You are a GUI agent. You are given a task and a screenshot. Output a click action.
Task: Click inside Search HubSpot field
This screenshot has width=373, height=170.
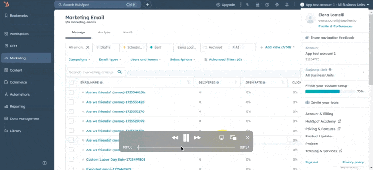(x=97, y=5)
